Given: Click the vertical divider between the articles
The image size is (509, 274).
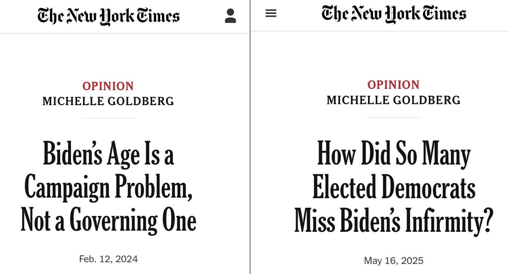Looking at the screenshot, I should 250,137.
